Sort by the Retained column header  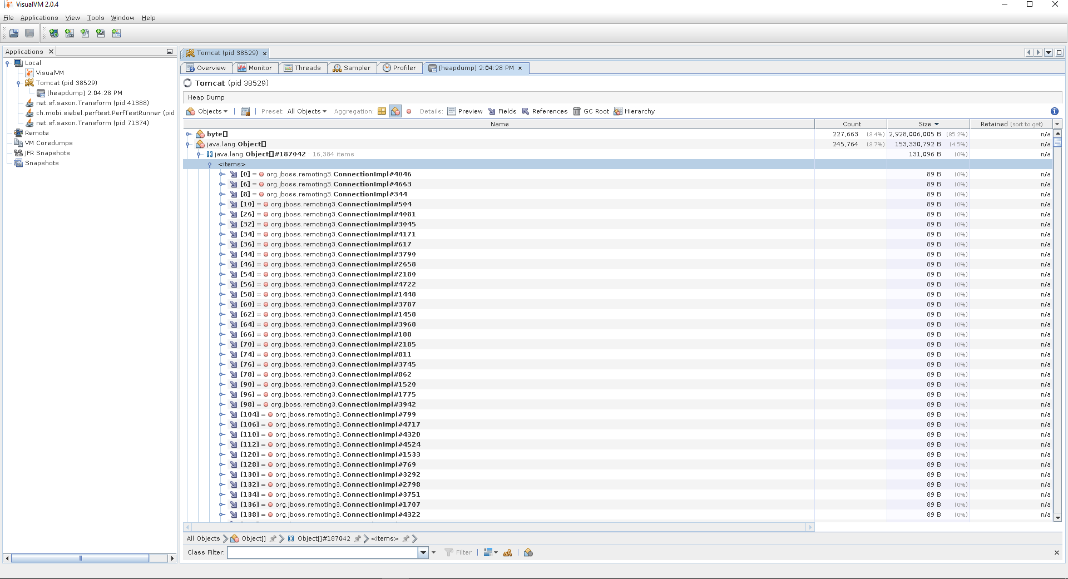pos(1011,124)
